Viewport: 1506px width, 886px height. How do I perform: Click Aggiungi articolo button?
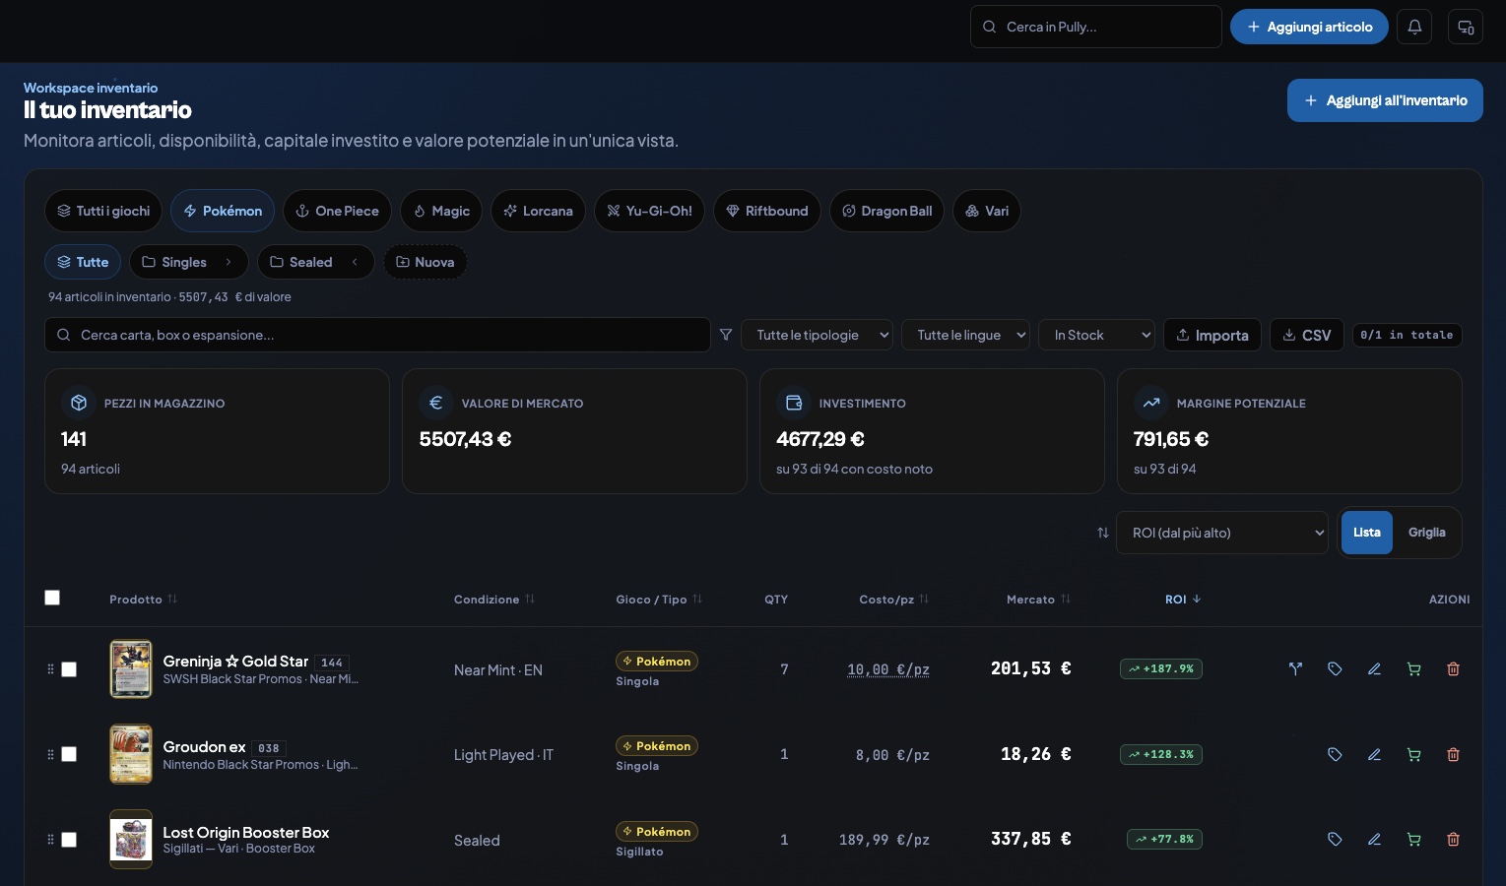[1309, 27]
